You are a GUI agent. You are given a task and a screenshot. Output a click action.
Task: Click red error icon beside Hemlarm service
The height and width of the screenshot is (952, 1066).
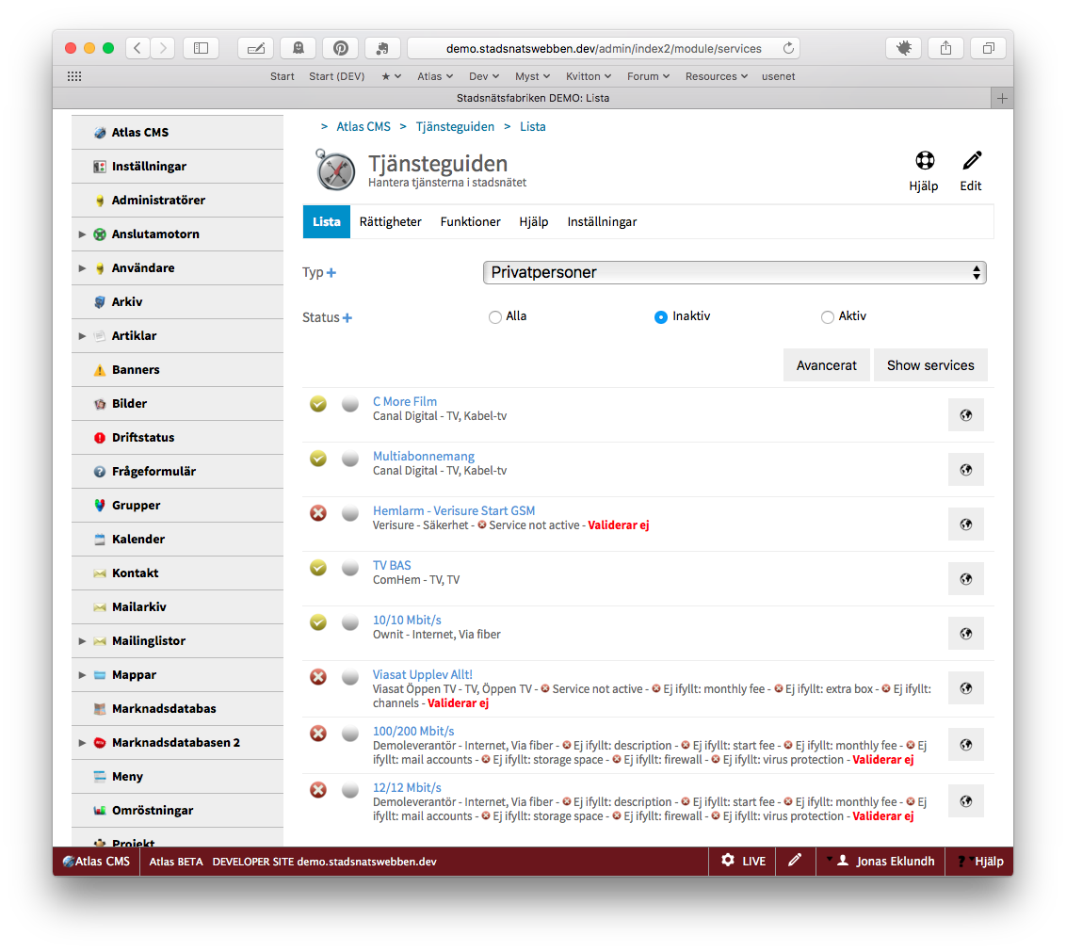(x=318, y=513)
